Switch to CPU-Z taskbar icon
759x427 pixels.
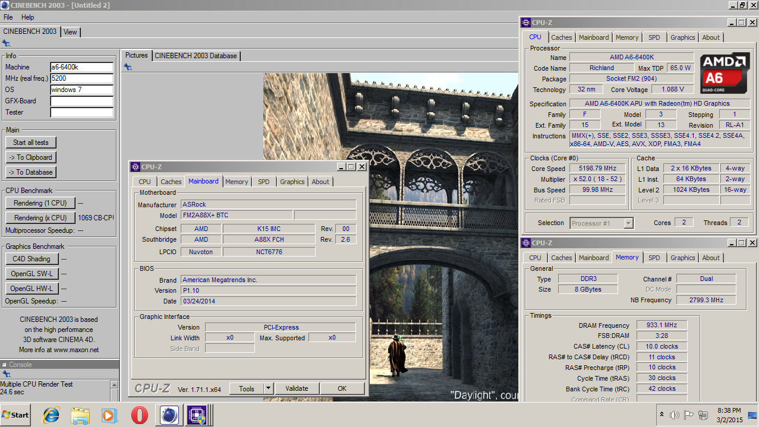point(197,415)
